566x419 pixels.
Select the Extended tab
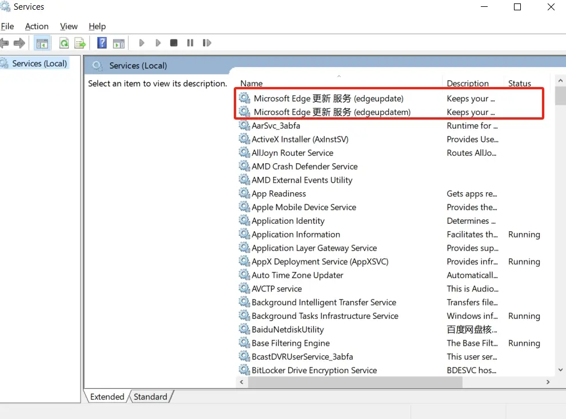pyautogui.click(x=107, y=397)
